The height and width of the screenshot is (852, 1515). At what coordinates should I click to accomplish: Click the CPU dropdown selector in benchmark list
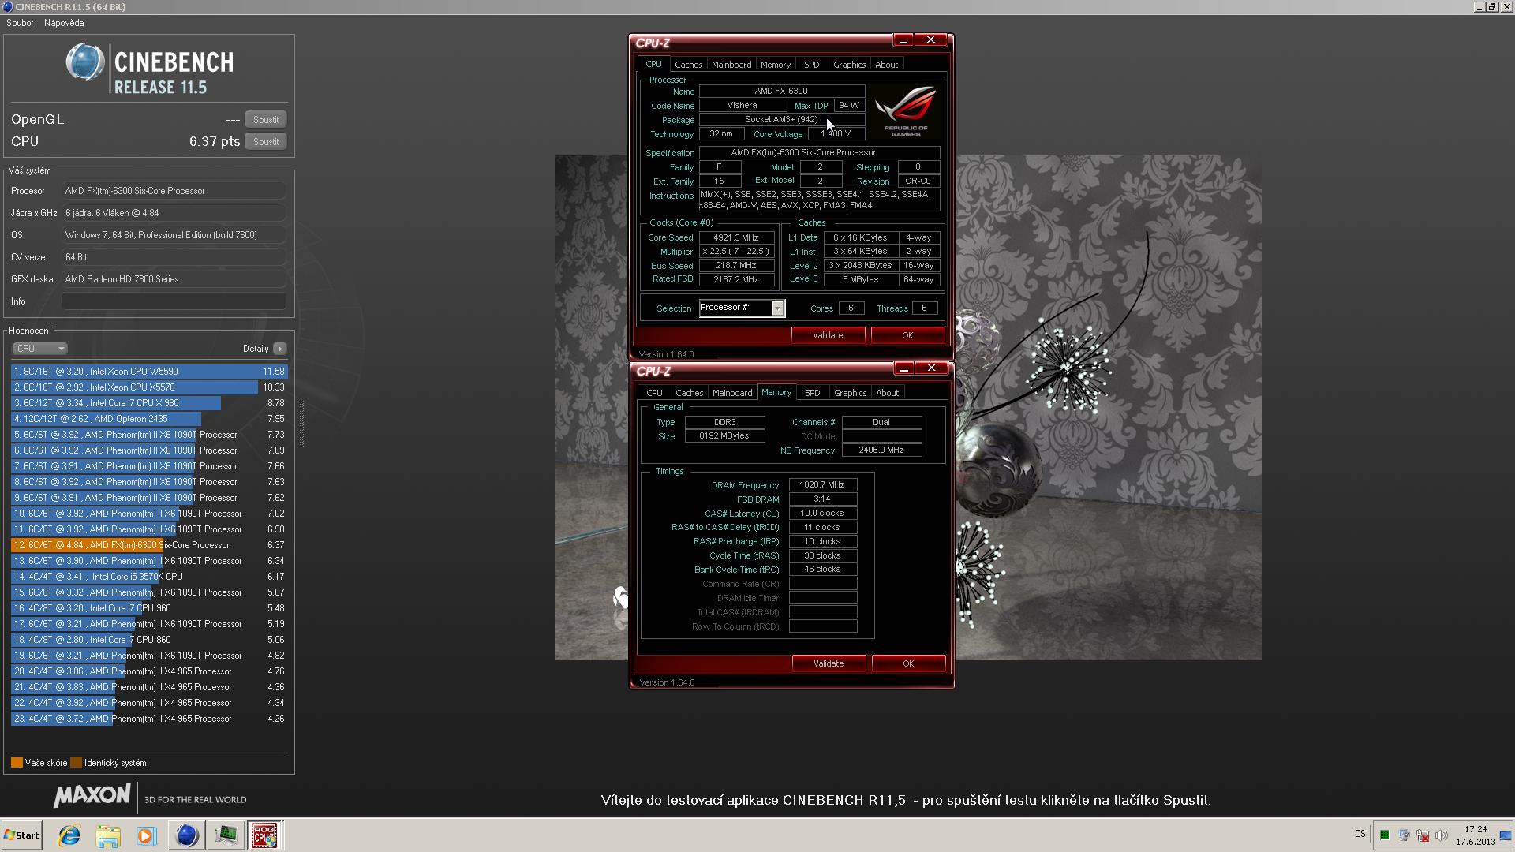coord(39,349)
